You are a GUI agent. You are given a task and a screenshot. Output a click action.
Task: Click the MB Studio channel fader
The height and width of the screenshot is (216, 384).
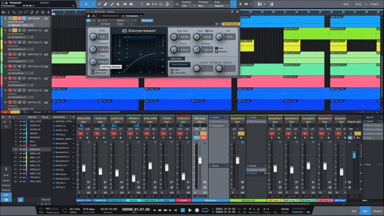[x=200, y=160]
